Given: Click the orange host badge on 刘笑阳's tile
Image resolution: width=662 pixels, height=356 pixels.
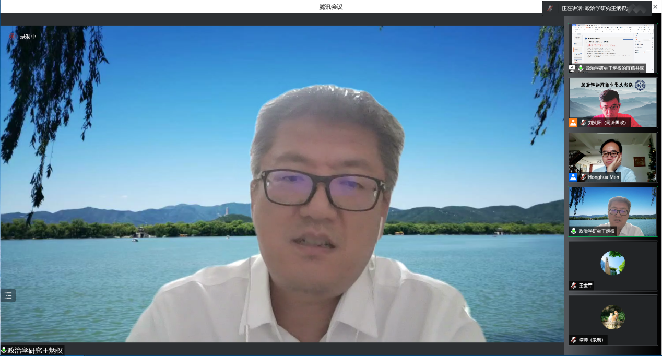Looking at the screenshot, I should point(573,123).
